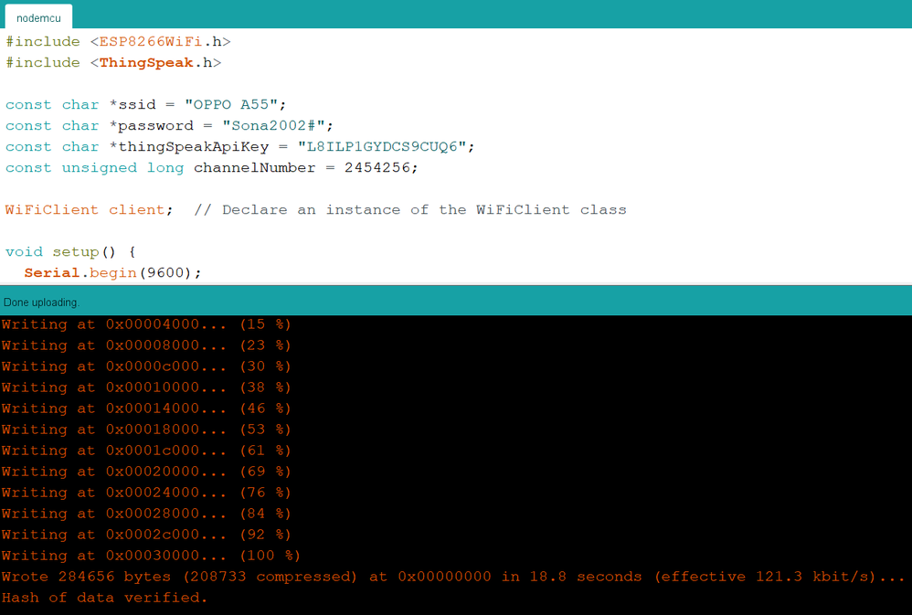Click the '#include <ESP8266WiFi.h>' line
Image resolution: width=912 pixels, height=615 pixels.
[x=118, y=42]
